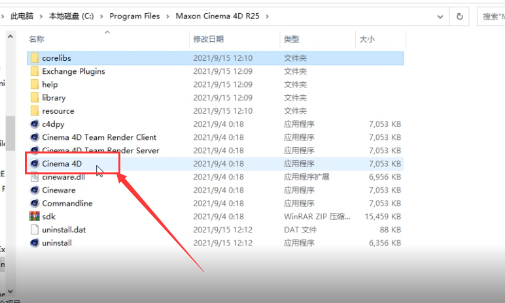The height and width of the screenshot is (303, 505).
Task: Expand the chevron after 此电脑 breadcrumb
Action: coord(41,16)
